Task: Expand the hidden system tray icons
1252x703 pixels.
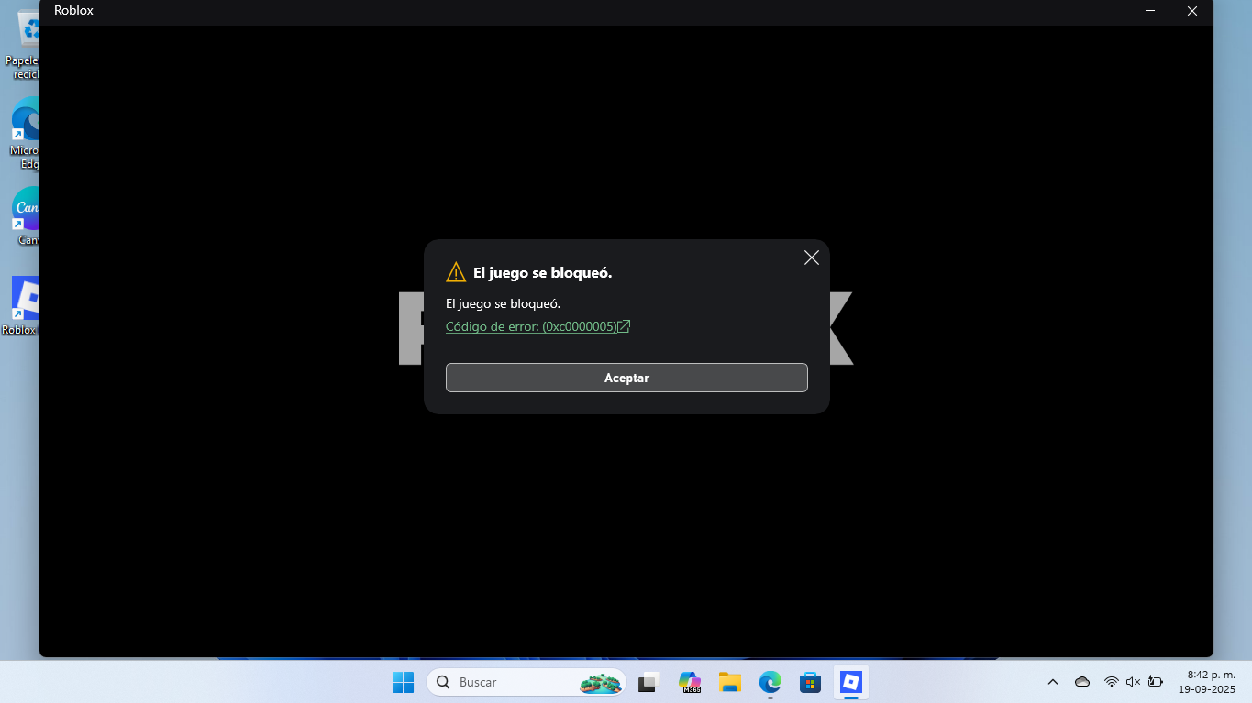Action: point(1052,682)
